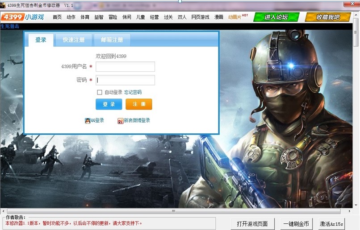This screenshot has width=360, height=230.
Task: Open the 经营 games category
Action: (154, 17)
